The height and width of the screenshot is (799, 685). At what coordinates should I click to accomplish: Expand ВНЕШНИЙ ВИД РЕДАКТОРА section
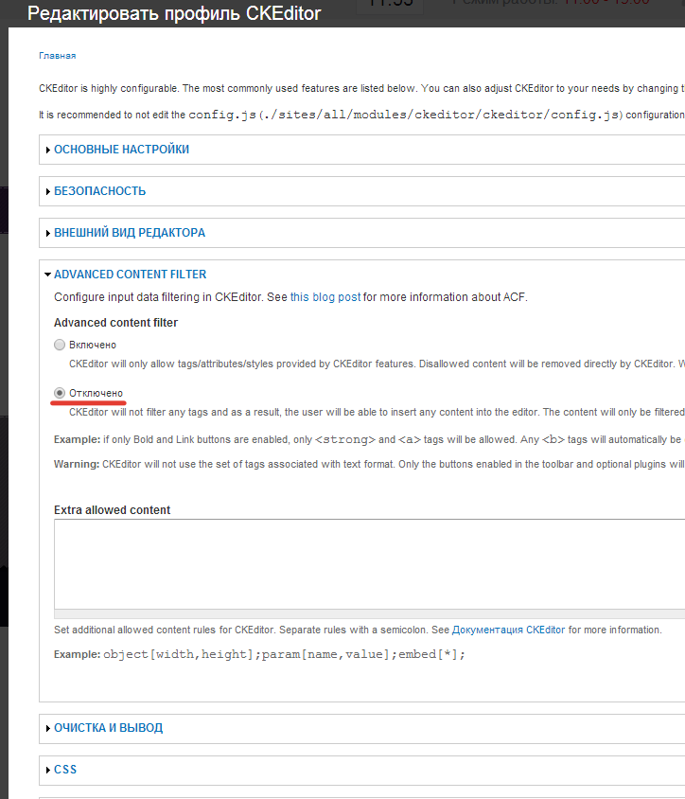click(130, 233)
